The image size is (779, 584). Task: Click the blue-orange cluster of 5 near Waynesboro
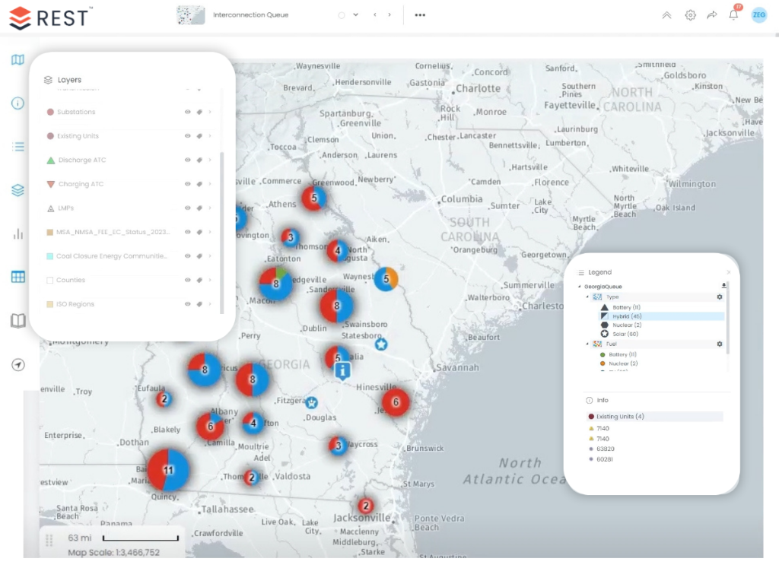click(x=386, y=279)
